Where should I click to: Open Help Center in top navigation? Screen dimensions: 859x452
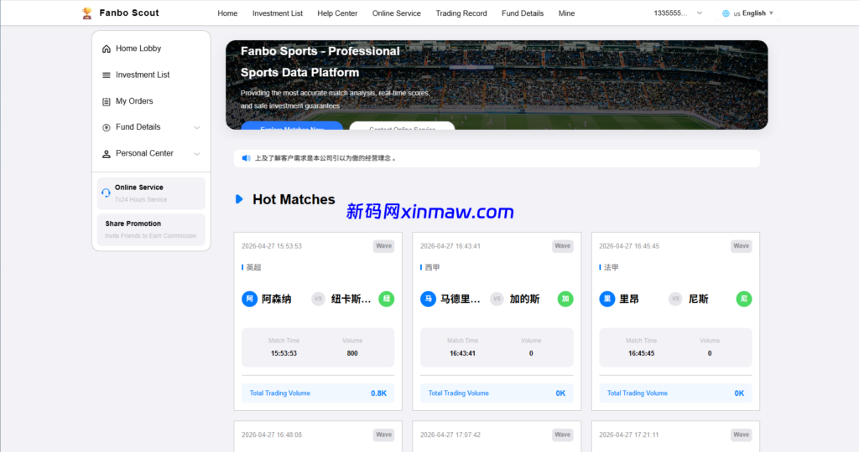click(337, 13)
